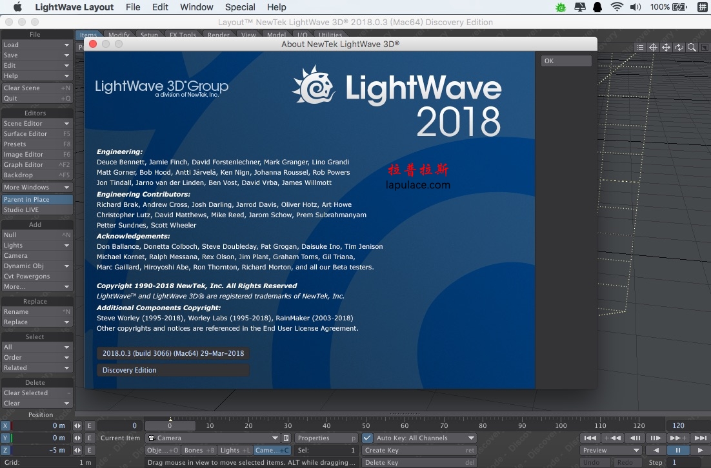The height and width of the screenshot is (468, 711).
Task: Open Auto Key All Channels dropdown
Action: tap(425, 438)
